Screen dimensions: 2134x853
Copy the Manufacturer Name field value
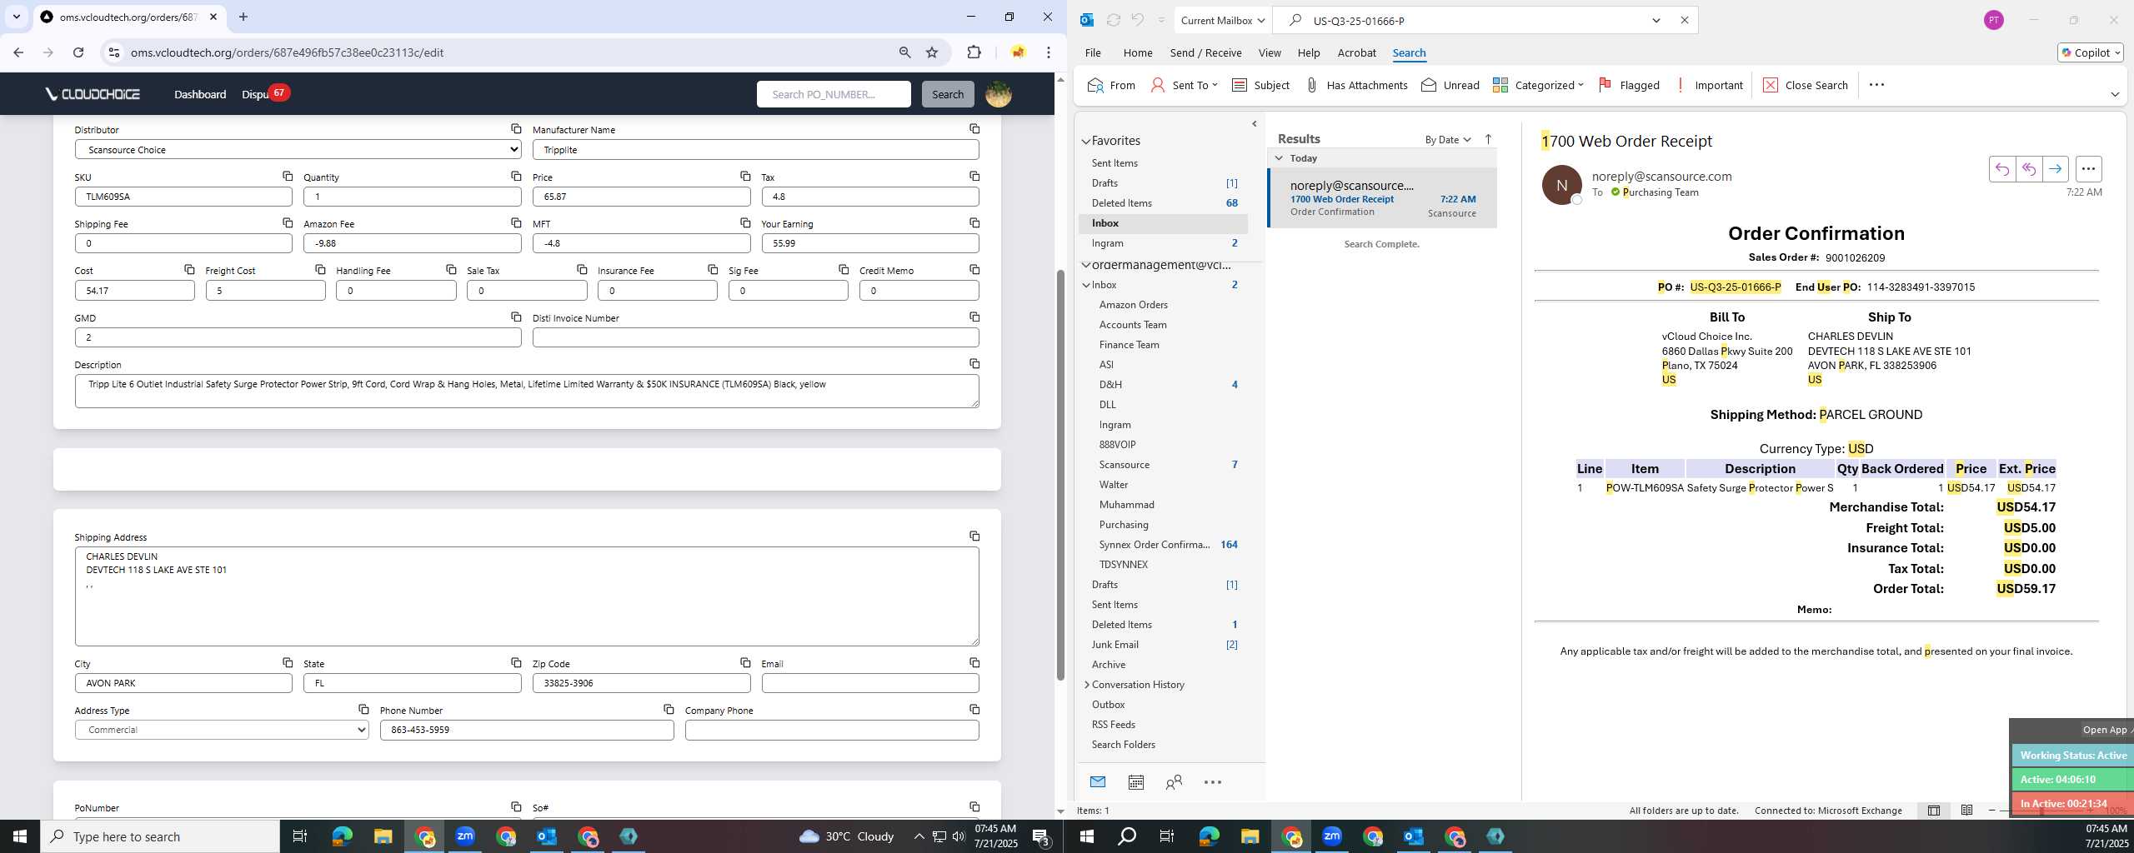[974, 129]
